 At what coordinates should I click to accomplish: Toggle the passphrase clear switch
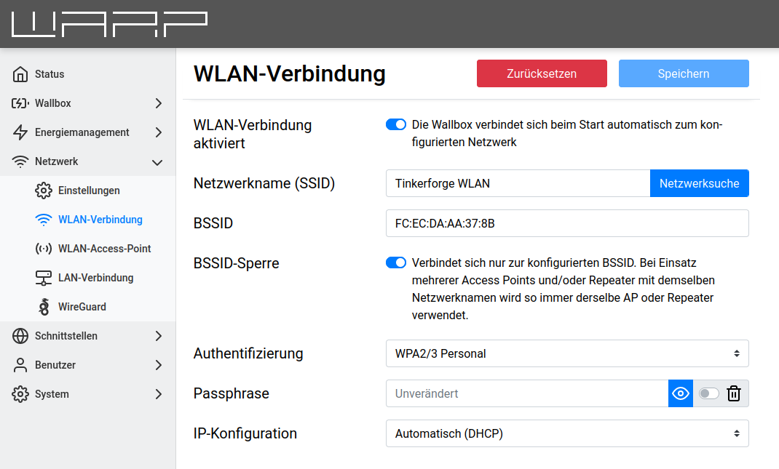pos(708,393)
